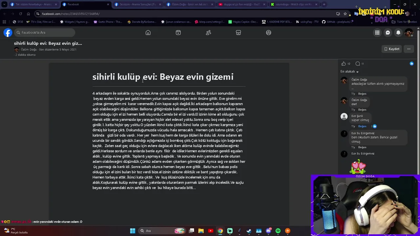Open Kick streaming app in taskbar

click(230, 231)
